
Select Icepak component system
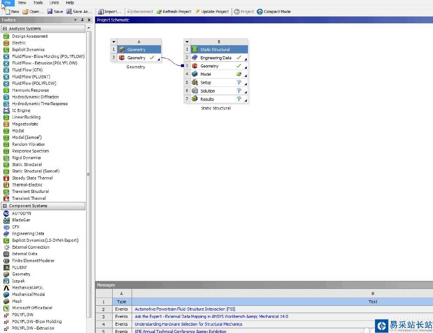pos(14,281)
